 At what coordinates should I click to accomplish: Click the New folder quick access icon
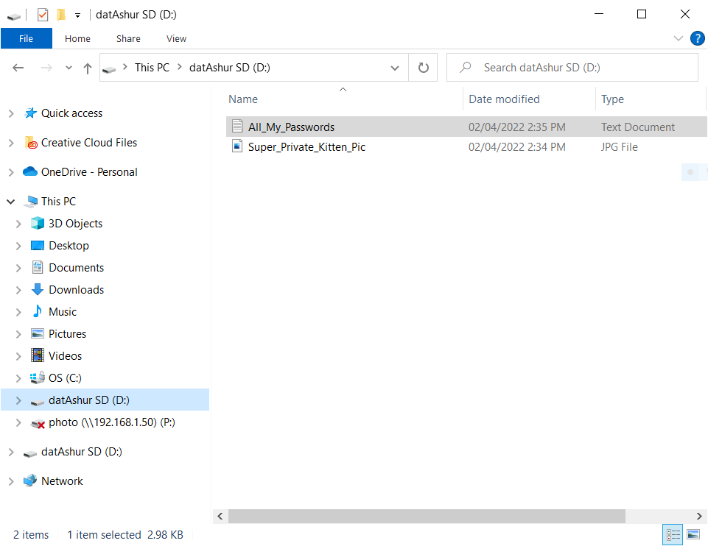(61, 15)
